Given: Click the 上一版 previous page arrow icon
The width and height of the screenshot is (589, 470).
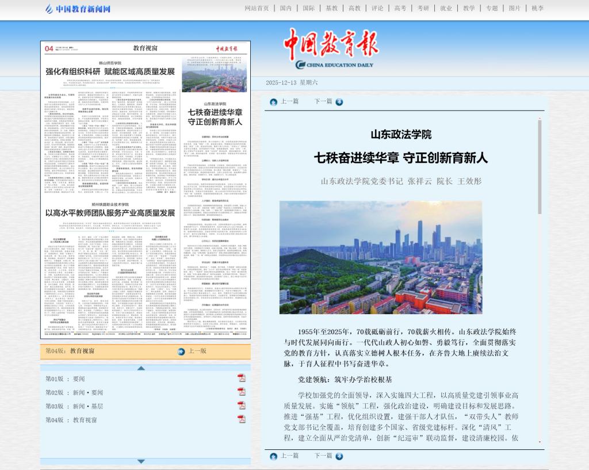Looking at the screenshot, I should pyautogui.click(x=181, y=351).
